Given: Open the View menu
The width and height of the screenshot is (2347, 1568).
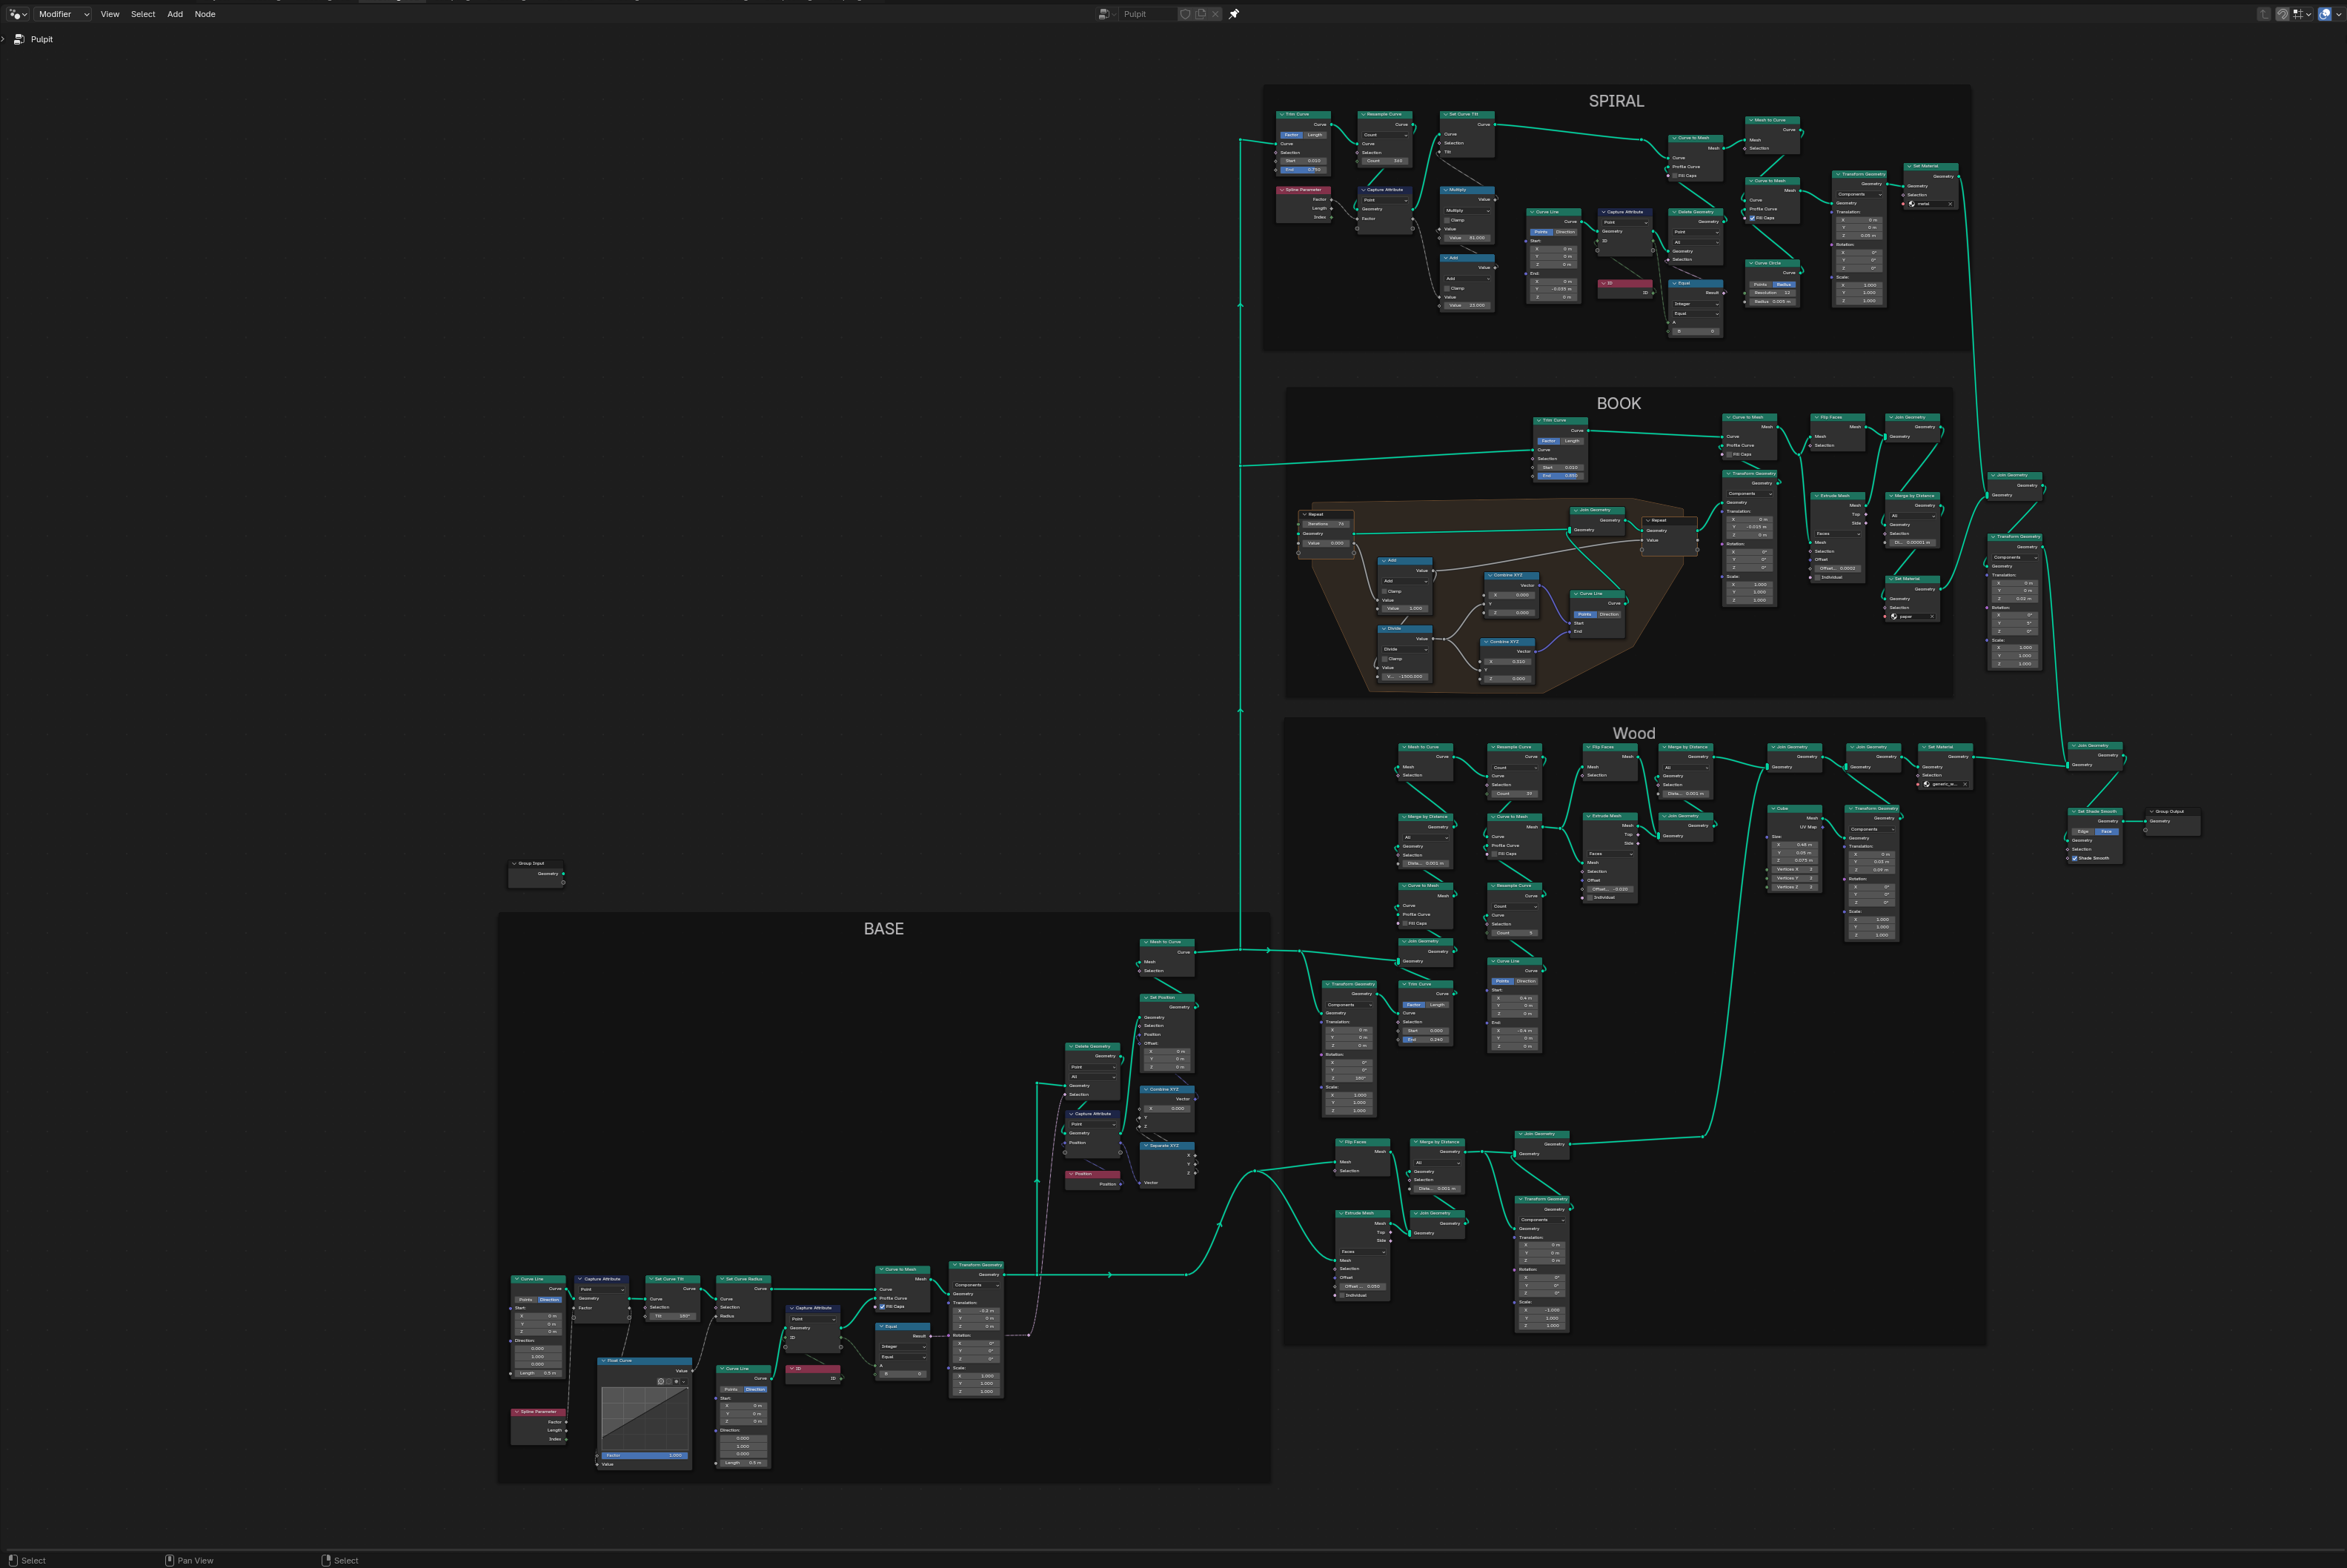Looking at the screenshot, I should (110, 14).
